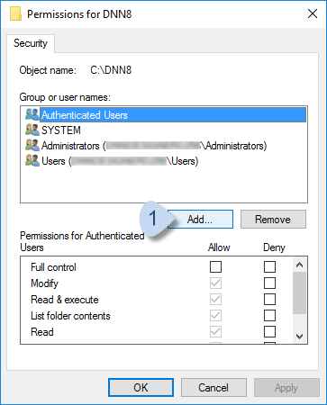Click the Remove button
327x405 pixels.
pos(273,220)
